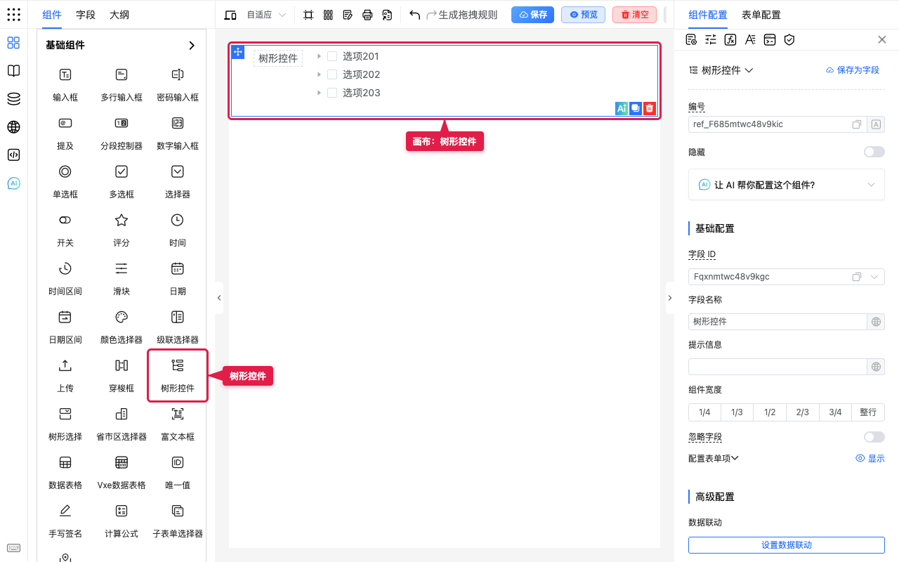Check the 选项201 checkbox
This screenshot has height=562, width=899.
point(332,56)
